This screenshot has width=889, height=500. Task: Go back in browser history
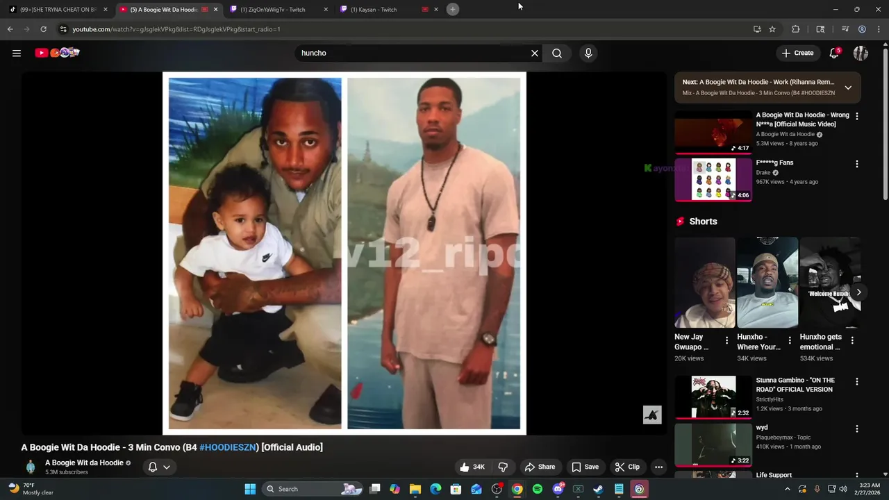[10, 29]
